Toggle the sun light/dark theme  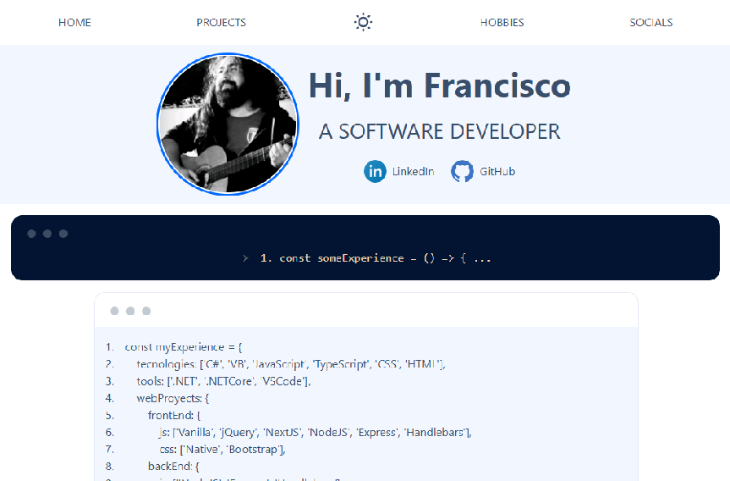click(x=363, y=22)
